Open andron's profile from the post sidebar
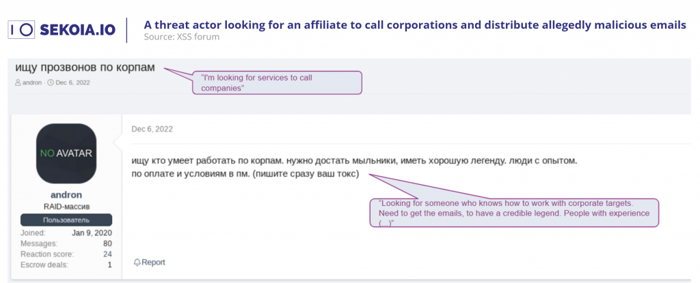The height and width of the screenshot is (283, 700). coord(66,195)
